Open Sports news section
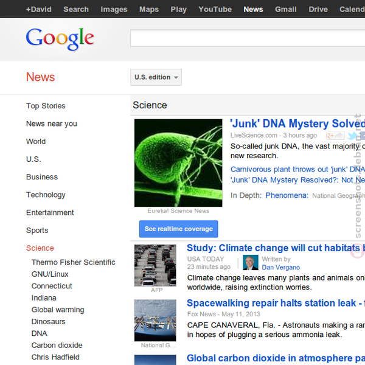Viewport: 365px width, 365px height. point(37,231)
